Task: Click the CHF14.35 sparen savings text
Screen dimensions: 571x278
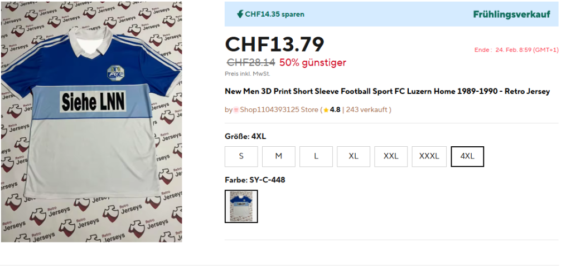Action: (x=274, y=14)
